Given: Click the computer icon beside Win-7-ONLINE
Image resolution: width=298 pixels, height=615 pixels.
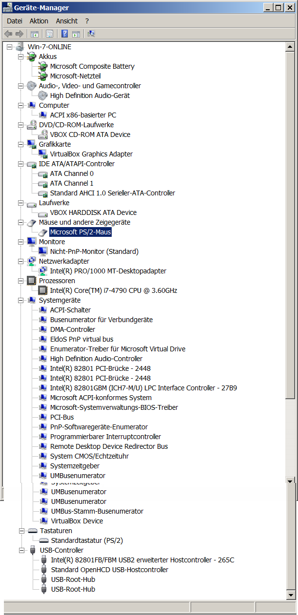Looking at the screenshot, I should pyautogui.click(x=20, y=47).
